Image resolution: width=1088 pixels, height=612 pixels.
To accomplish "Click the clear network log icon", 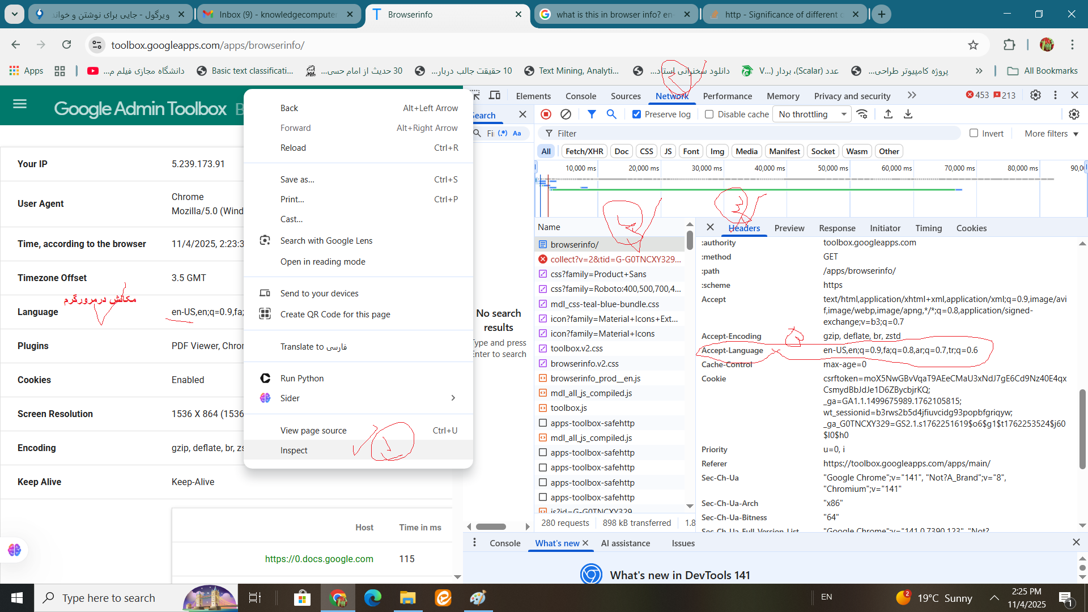I will point(566,114).
